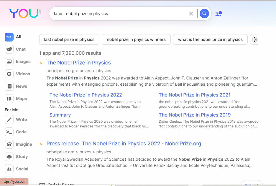This screenshot has width=276, height=186.
Task: Launch the Code terminal icon
Action: [9, 132]
